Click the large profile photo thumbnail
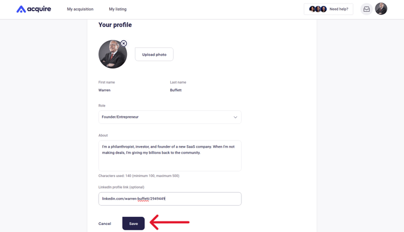 click(113, 54)
